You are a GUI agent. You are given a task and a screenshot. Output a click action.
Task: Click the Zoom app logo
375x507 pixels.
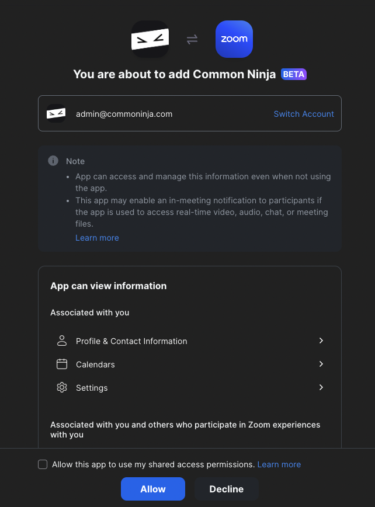234,39
